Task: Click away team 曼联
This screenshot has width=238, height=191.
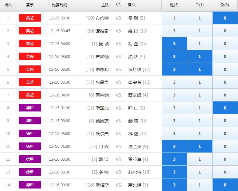Action: point(133,18)
